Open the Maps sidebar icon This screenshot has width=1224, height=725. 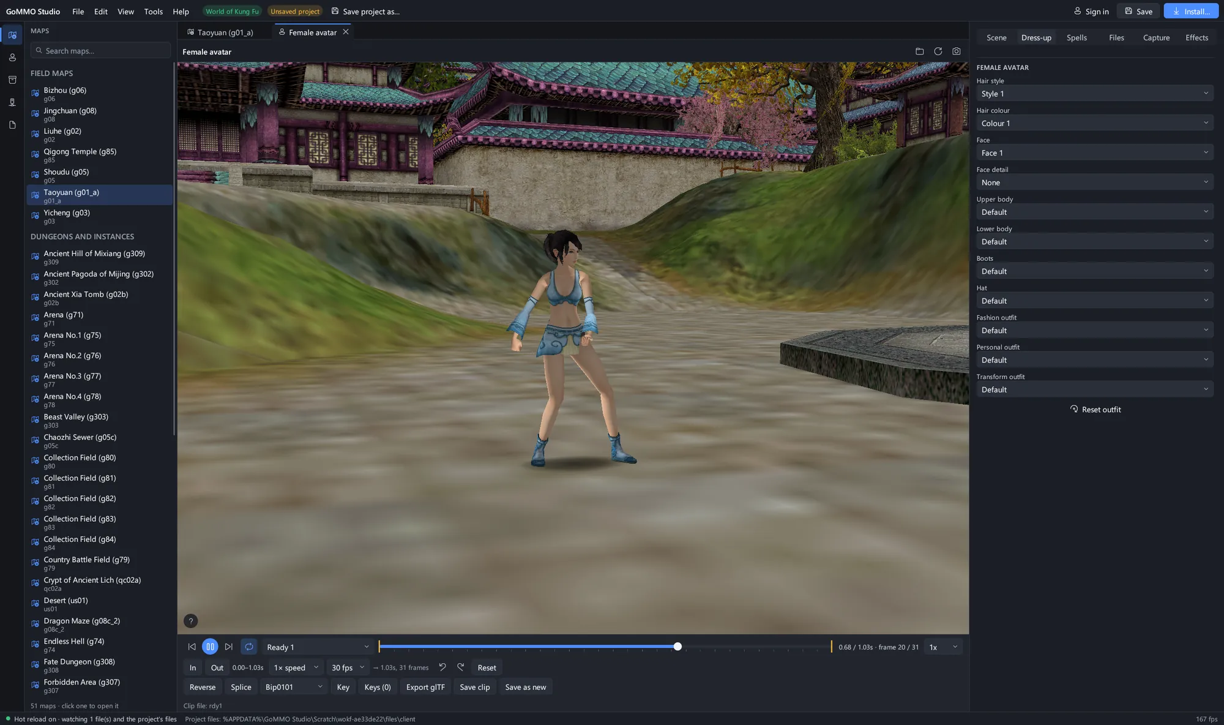coord(12,35)
